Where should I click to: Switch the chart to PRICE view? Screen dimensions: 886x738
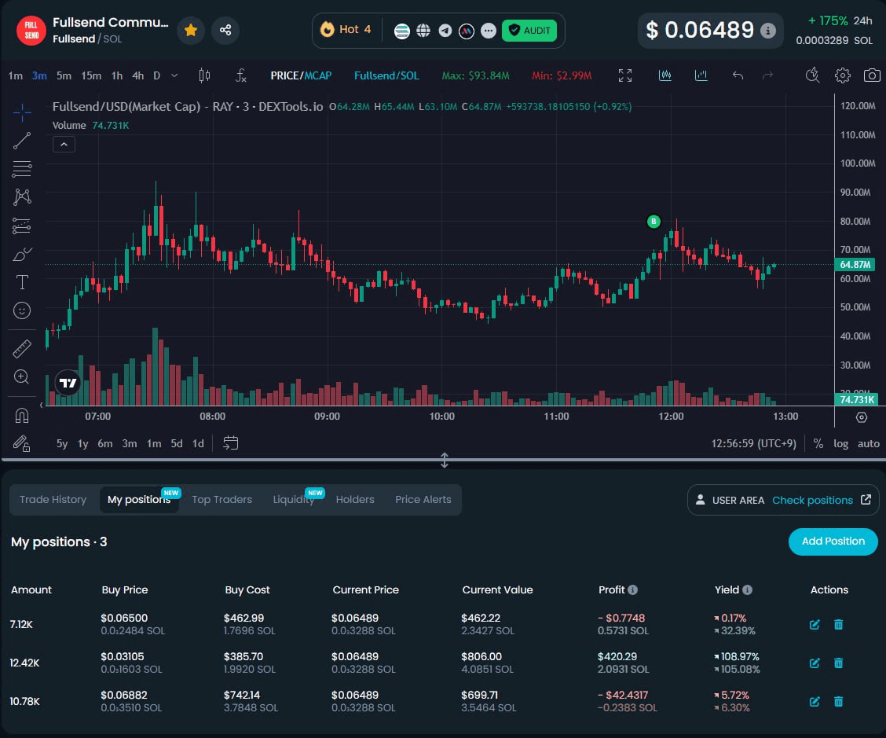tap(285, 75)
